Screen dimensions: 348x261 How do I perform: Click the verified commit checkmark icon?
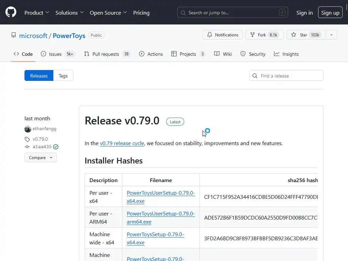coord(56,147)
